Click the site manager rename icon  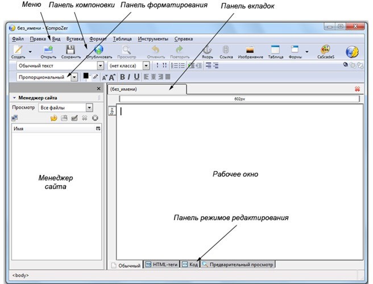tap(74, 118)
